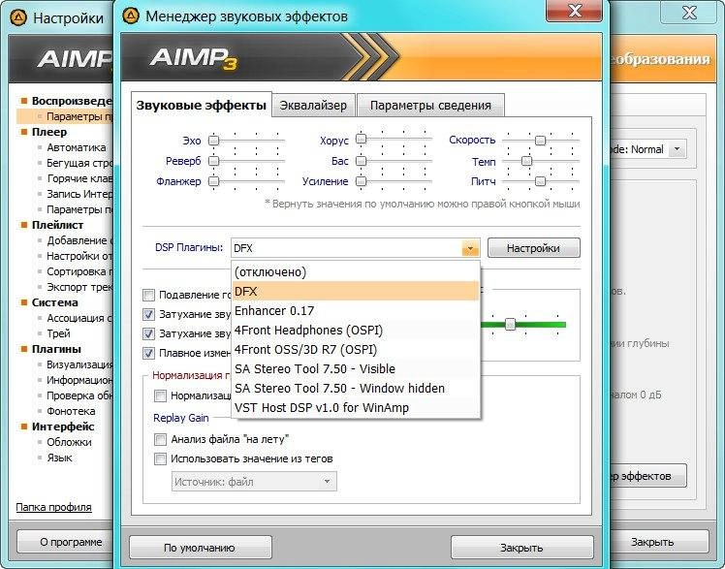Select DFX in the DSP plugin list
This screenshot has height=569, width=725.
(356, 291)
